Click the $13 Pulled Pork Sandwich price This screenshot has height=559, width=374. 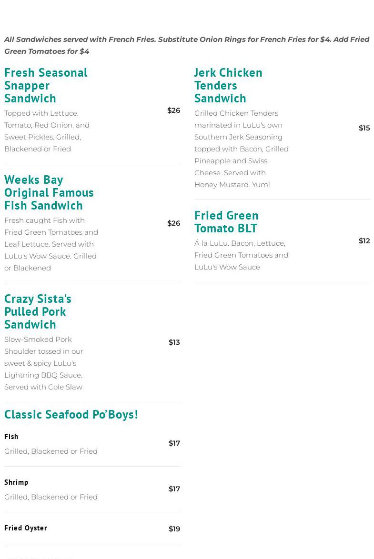click(174, 342)
